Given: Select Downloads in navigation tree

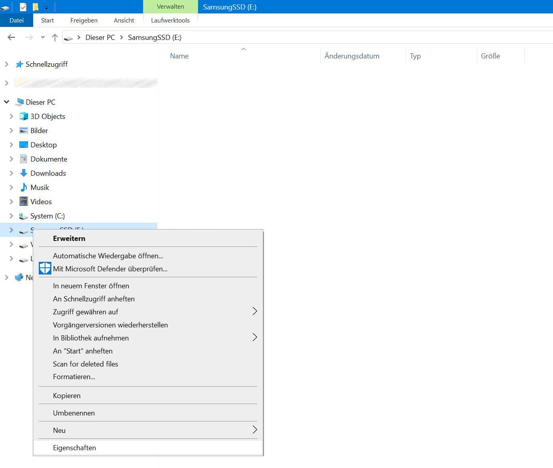Looking at the screenshot, I should (x=48, y=173).
